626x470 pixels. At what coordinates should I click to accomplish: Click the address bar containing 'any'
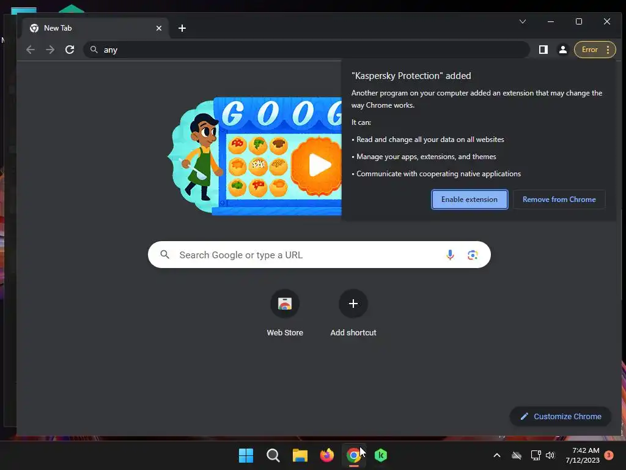coord(306,50)
